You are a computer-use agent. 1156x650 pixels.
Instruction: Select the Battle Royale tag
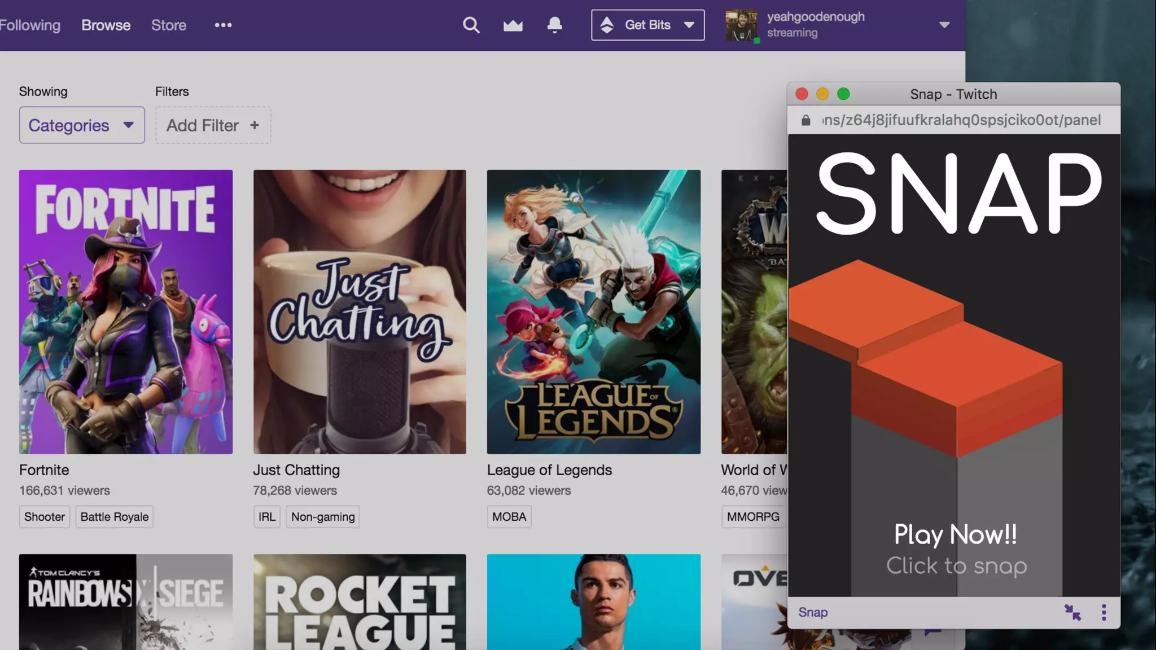pyautogui.click(x=114, y=517)
